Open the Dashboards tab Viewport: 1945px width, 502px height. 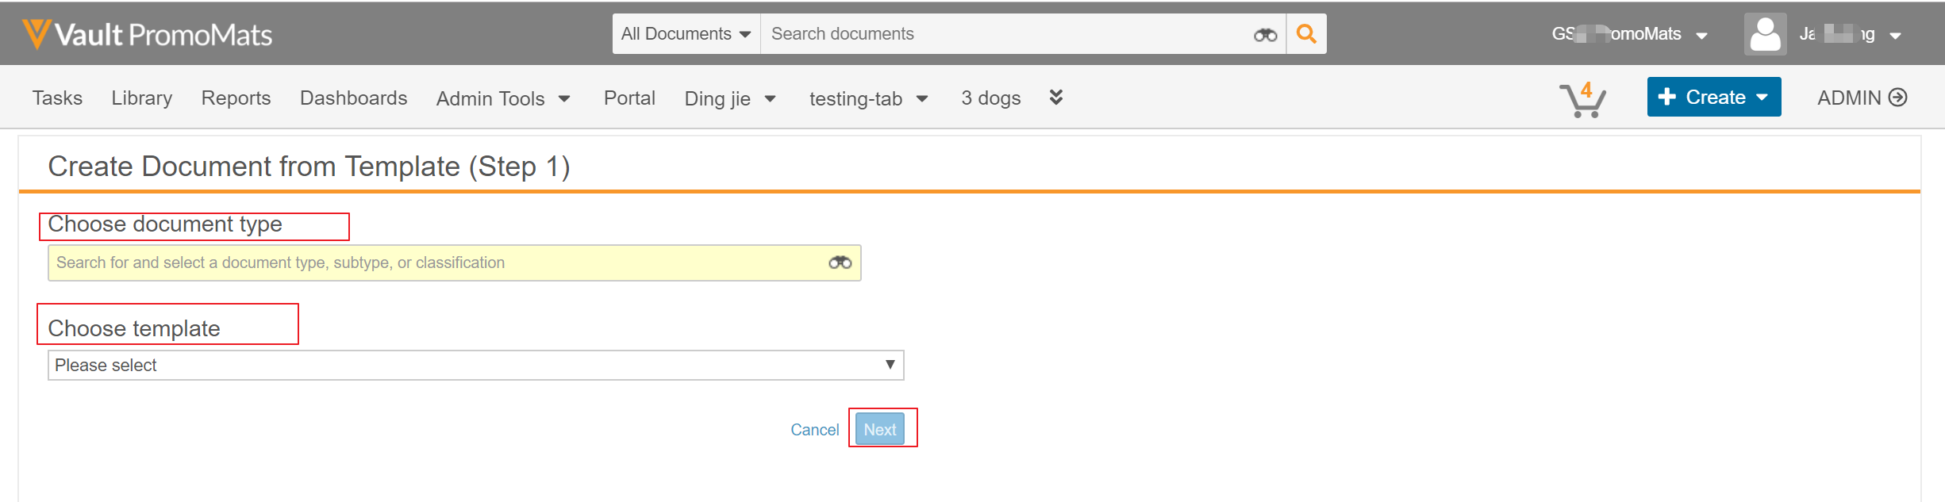(x=353, y=98)
